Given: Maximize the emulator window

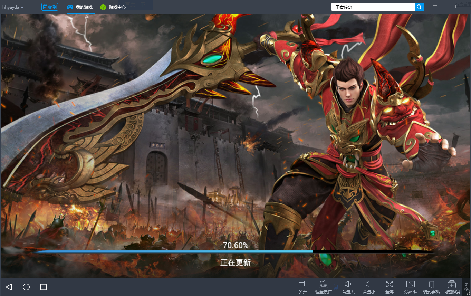Looking at the screenshot, I should 454,7.
